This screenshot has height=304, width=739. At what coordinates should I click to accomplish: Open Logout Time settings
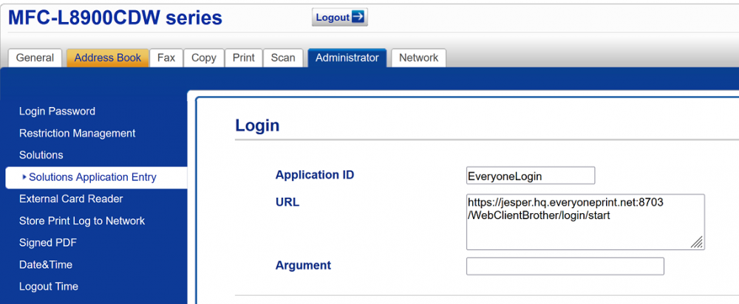point(49,286)
